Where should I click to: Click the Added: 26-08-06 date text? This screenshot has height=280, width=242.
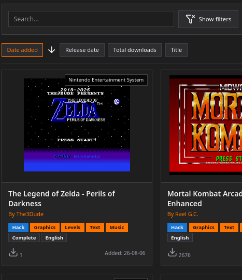[125, 253]
